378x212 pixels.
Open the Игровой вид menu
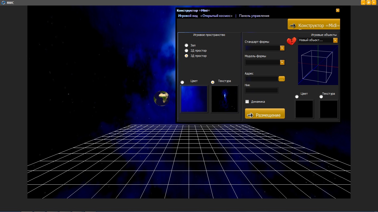(188, 16)
